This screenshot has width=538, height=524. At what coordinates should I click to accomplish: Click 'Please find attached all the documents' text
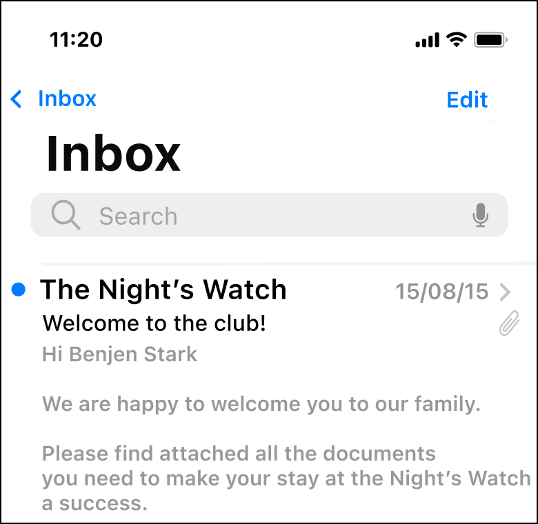click(x=239, y=454)
